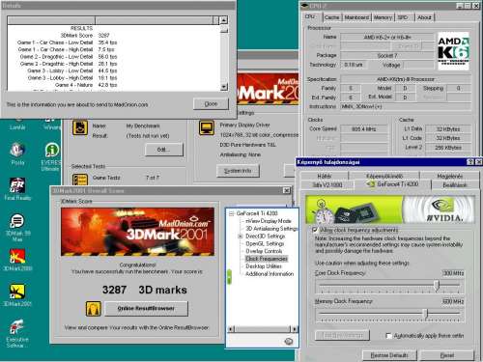Screen dimensions: 483x362
Task: Switch to SPD tab in CPU-Z
Action: point(403,17)
